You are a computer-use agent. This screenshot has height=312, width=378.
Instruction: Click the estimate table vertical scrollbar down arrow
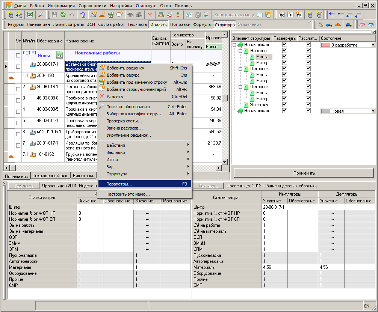tap(225, 162)
